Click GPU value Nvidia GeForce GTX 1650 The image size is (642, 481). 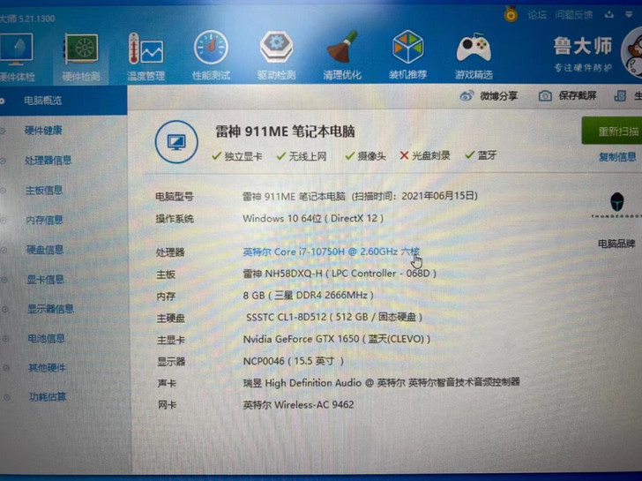point(337,339)
